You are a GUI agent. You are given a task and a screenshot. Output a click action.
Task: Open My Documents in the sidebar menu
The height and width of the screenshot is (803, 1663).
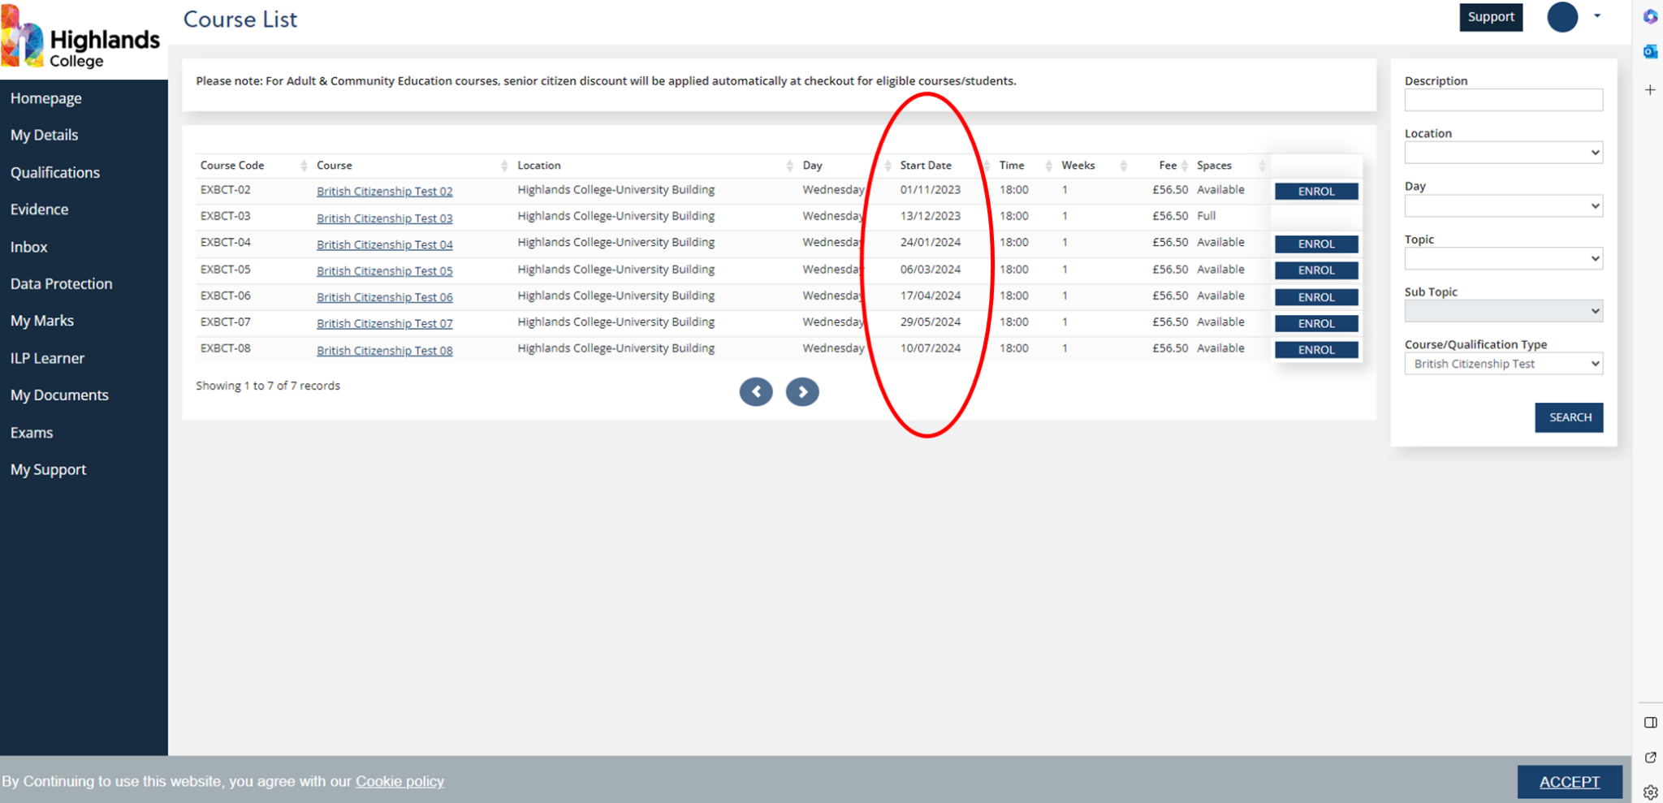pos(59,395)
